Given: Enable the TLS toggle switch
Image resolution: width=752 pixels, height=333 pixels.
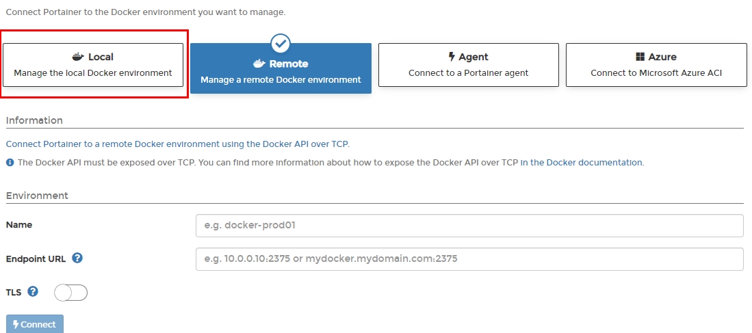Looking at the screenshot, I should click(x=71, y=293).
